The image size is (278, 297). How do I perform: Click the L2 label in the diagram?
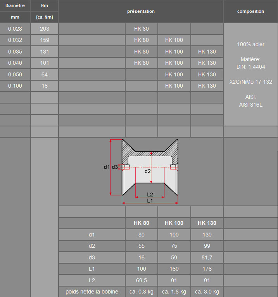coord(150,195)
